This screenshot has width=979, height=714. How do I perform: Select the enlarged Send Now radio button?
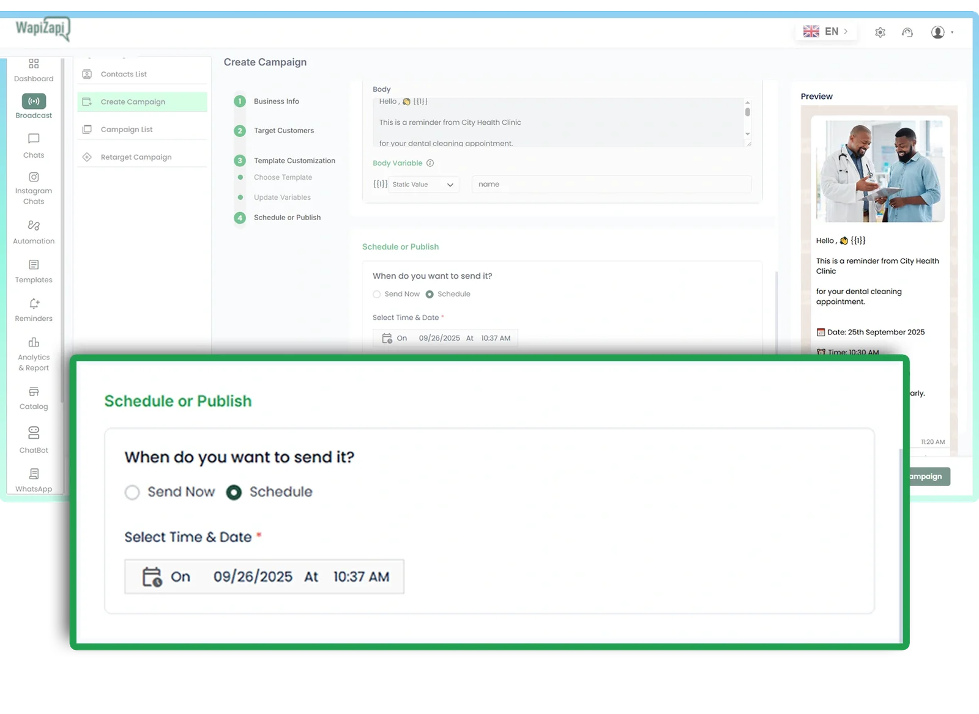click(132, 493)
